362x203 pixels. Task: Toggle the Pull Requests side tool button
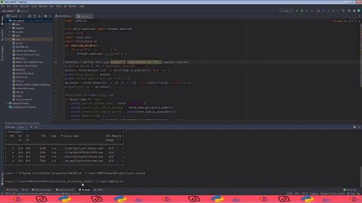(2, 53)
